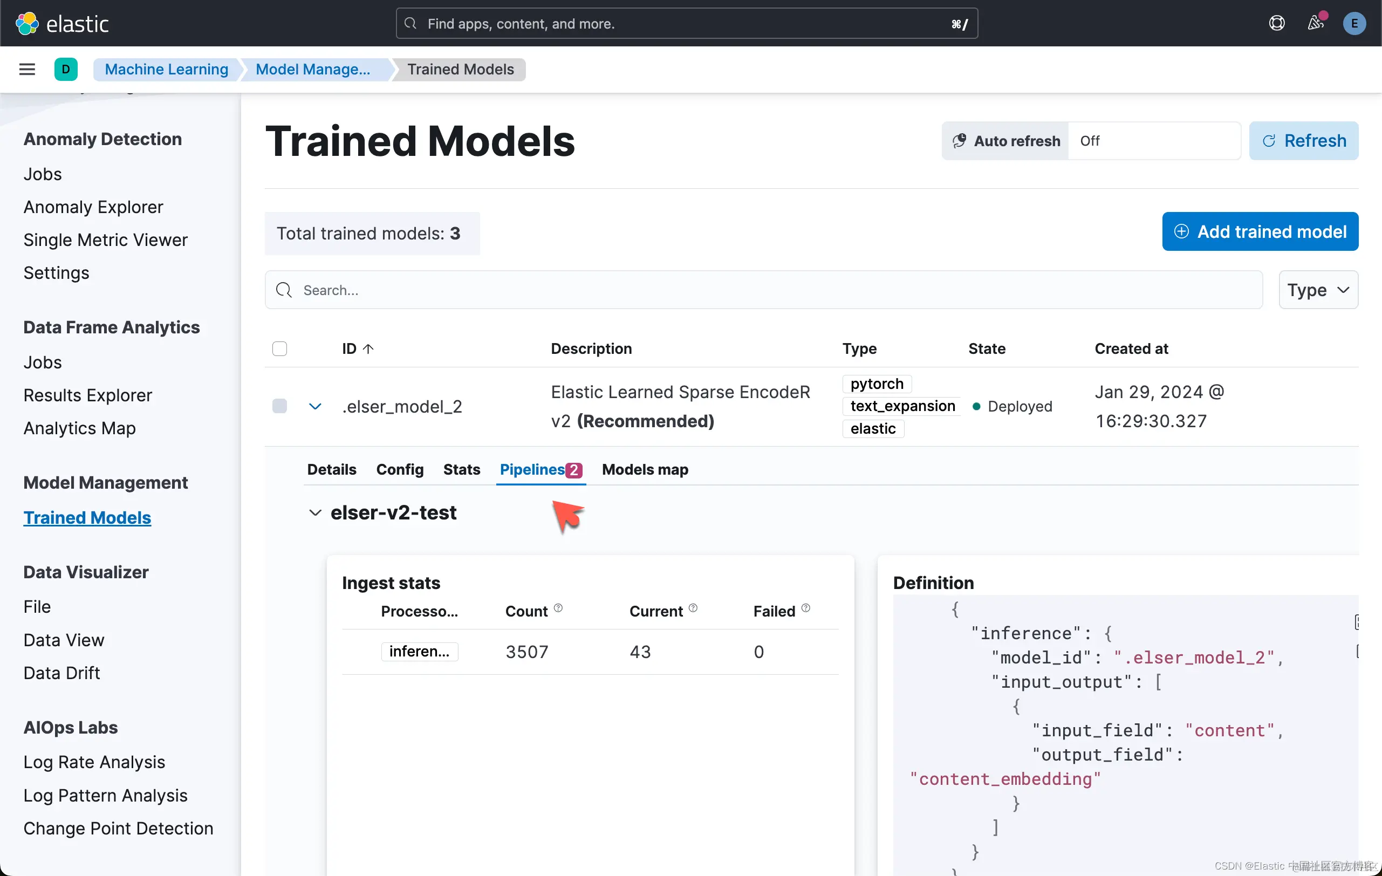Open Anomaly Explorer in the sidebar
Screen dimensions: 1382x876
[93, 207]
